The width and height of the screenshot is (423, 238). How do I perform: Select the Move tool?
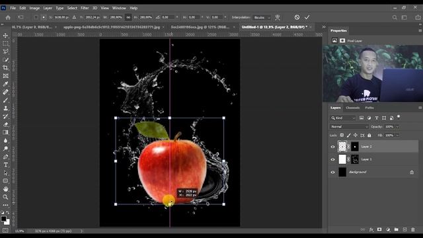point(5,35)
